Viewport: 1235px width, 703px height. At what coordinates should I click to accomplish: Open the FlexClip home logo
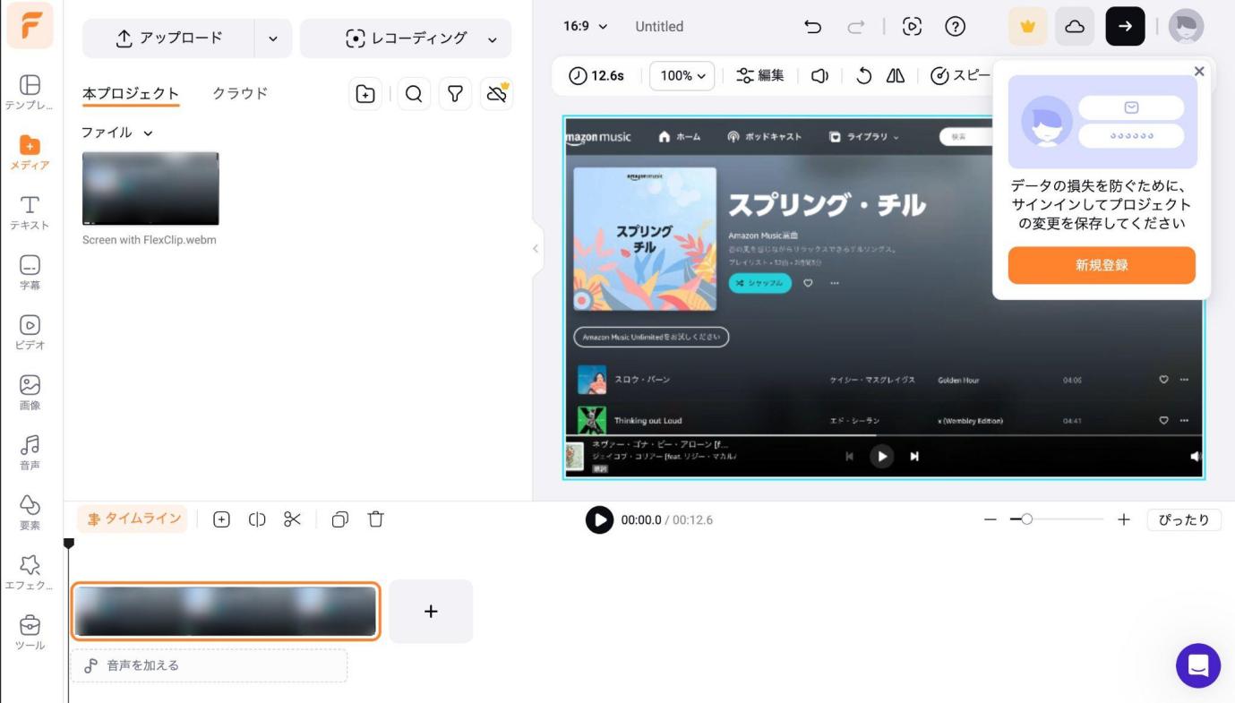30,26
